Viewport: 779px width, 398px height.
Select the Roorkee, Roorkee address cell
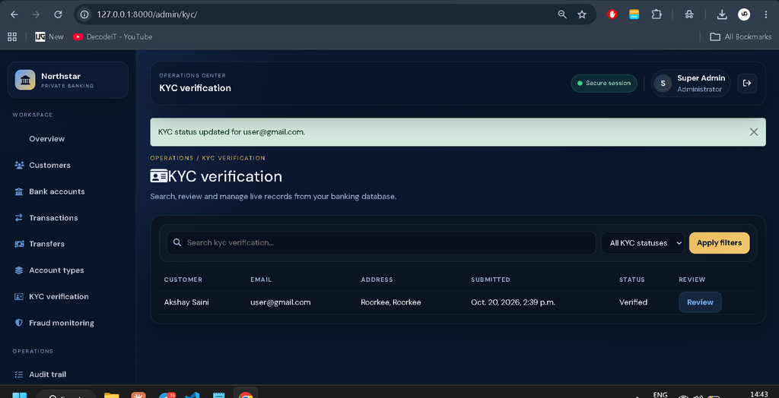(x=391, y=302)
